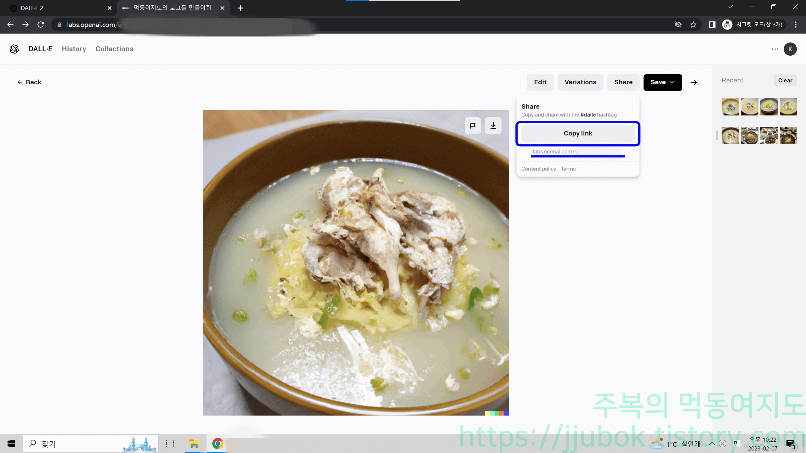This screenshot has height=453, width=806.
Task: Click the back arrow next to Back
Action: [20, 82]
